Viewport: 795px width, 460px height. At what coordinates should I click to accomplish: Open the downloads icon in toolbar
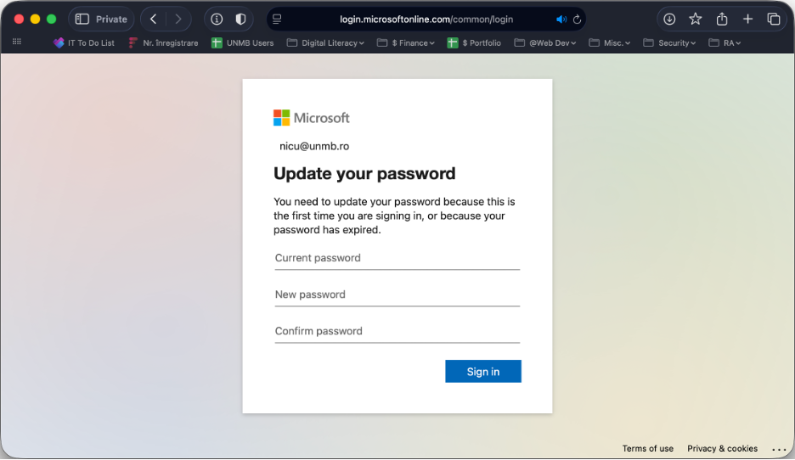coord(669,19)
